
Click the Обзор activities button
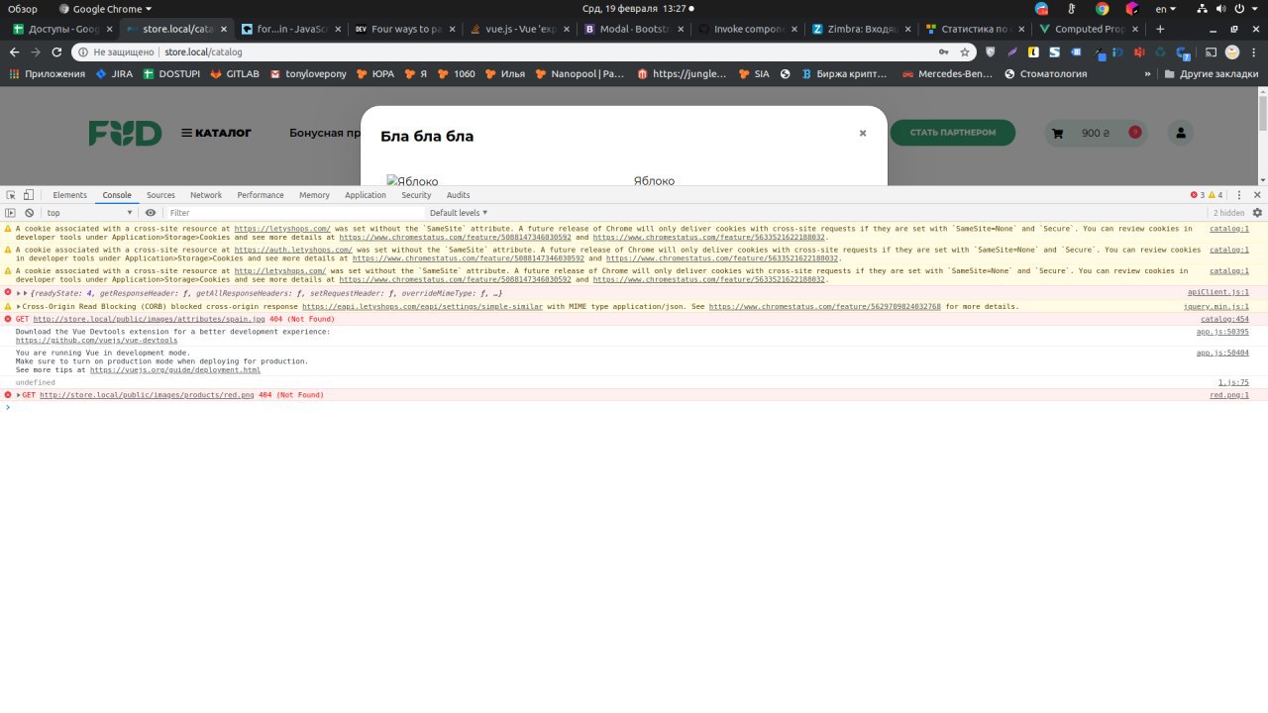click(x=22, y=8)
